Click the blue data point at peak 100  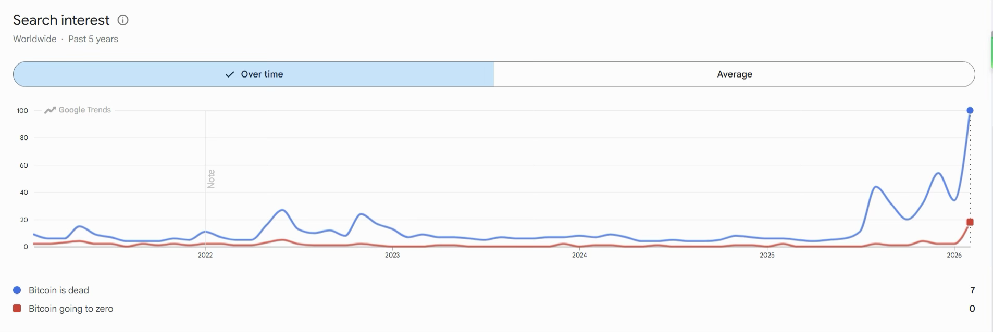970,110
